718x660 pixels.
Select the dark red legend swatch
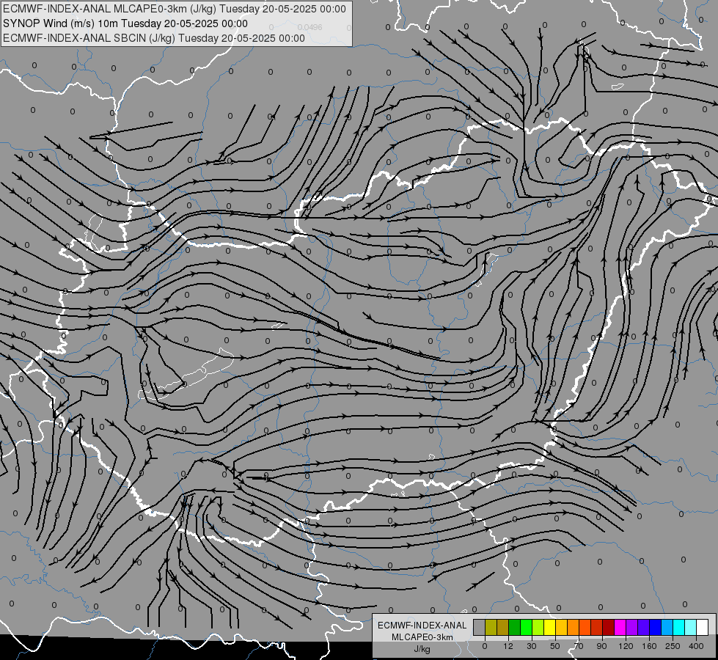point(609,627)
